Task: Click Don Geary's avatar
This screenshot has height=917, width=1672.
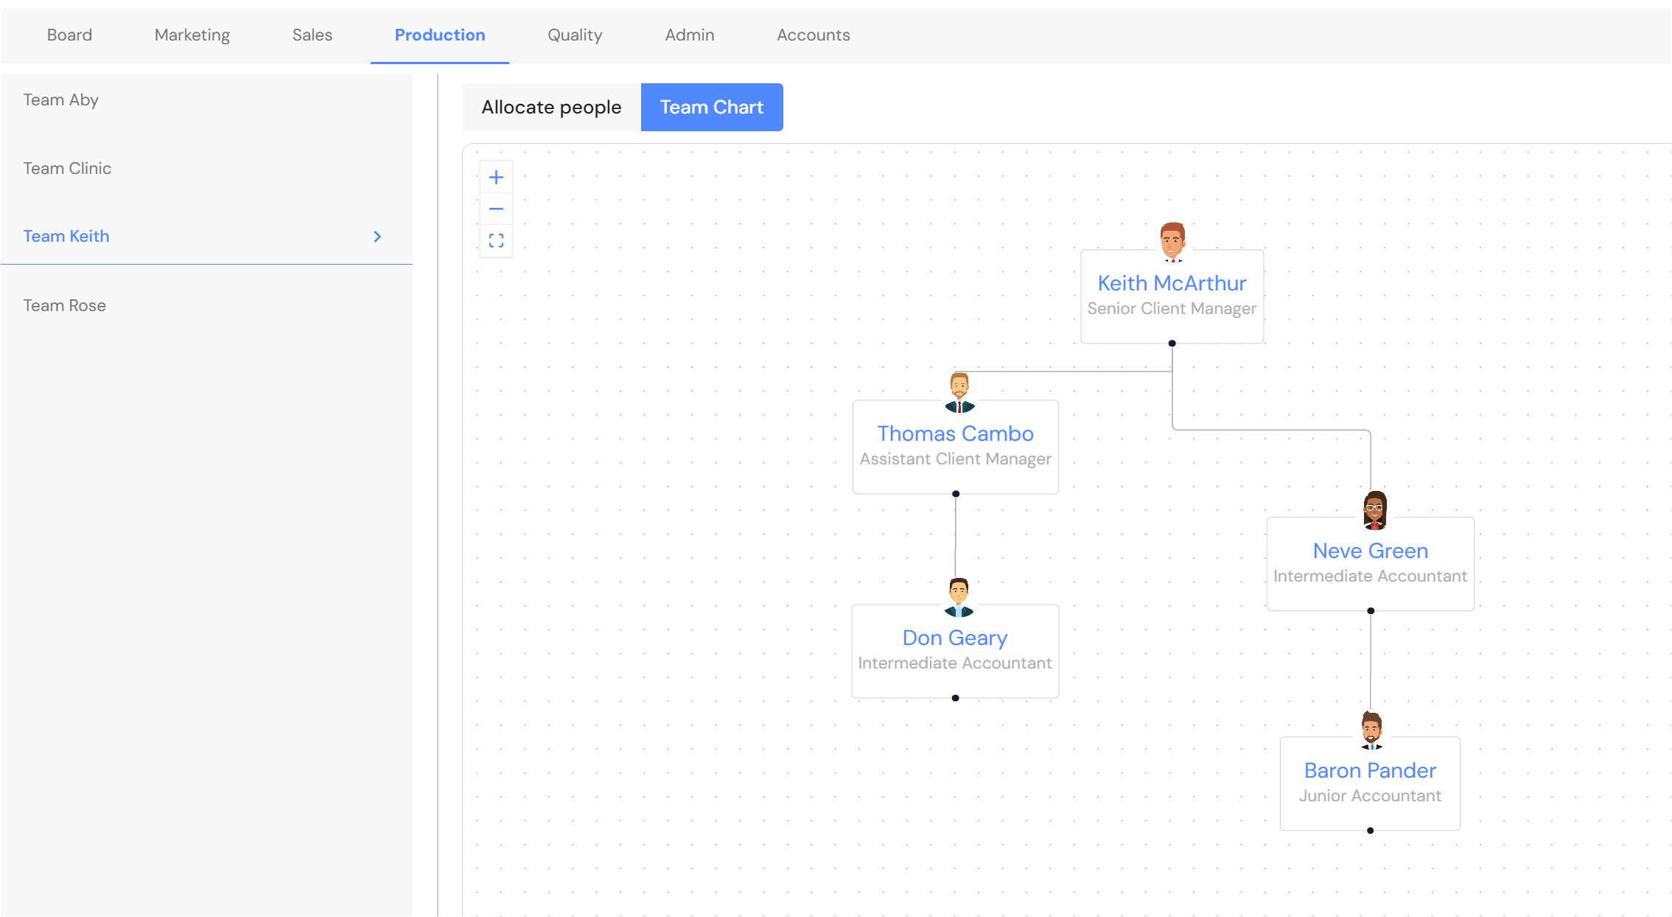Action: coord(959,597)
